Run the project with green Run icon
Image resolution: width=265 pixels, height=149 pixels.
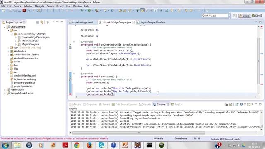click(89, 10)
